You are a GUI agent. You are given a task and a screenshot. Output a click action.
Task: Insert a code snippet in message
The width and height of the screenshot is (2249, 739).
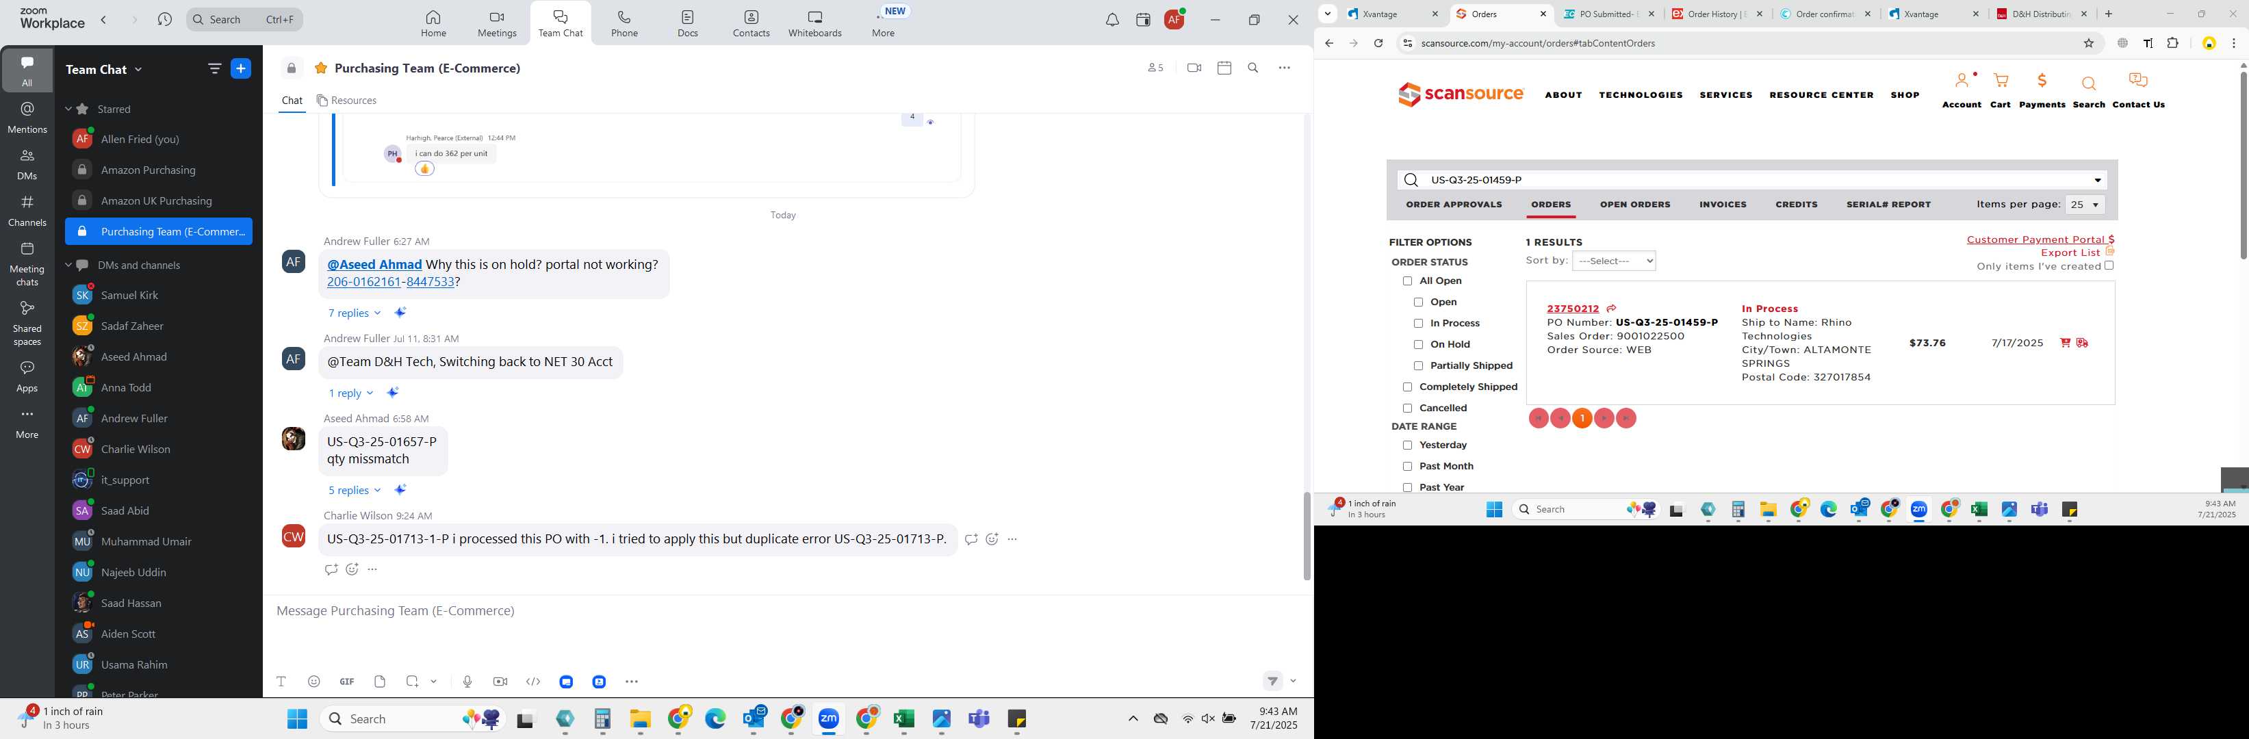(533, 682)
